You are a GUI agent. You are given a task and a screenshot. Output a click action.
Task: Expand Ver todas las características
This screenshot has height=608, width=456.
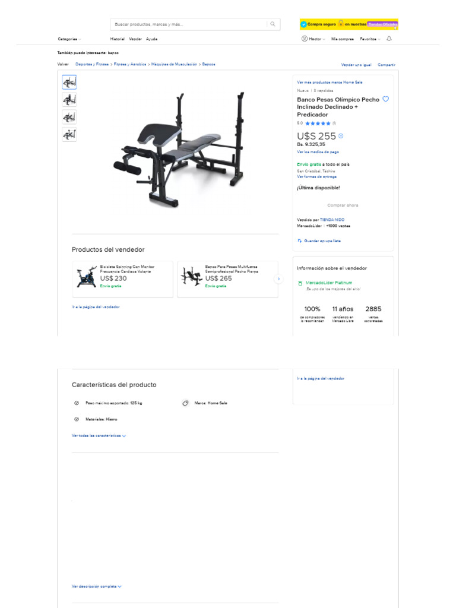[99, 436]
